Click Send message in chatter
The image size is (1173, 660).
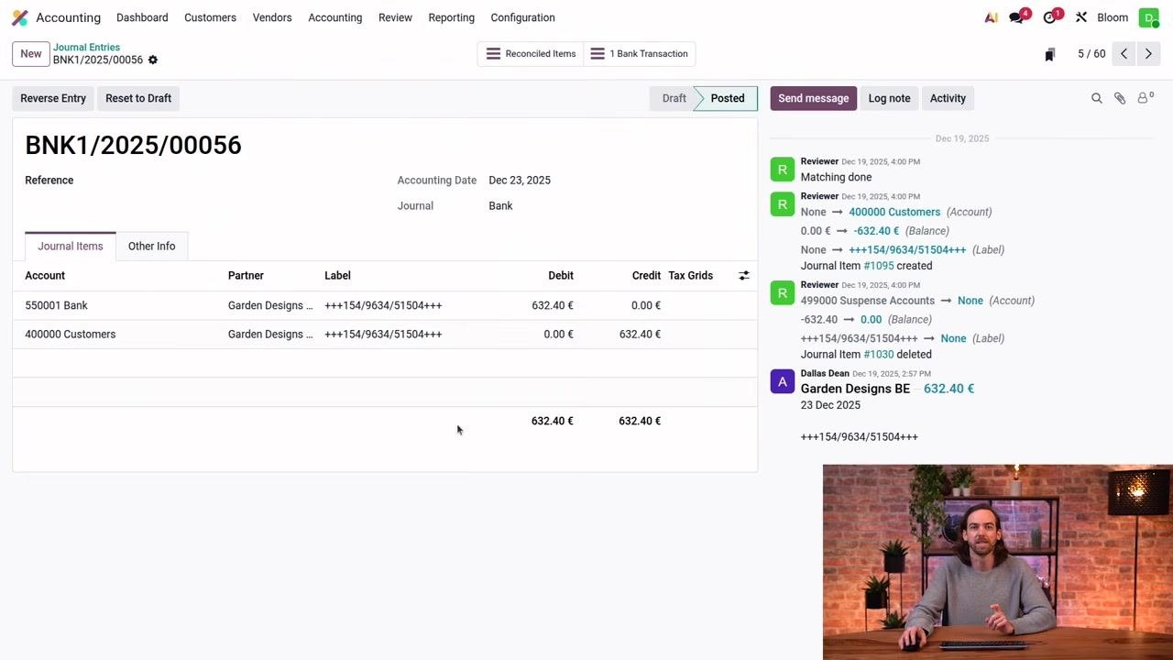814,98
